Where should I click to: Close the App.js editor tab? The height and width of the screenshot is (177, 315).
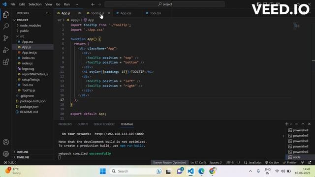click(79, 13)
